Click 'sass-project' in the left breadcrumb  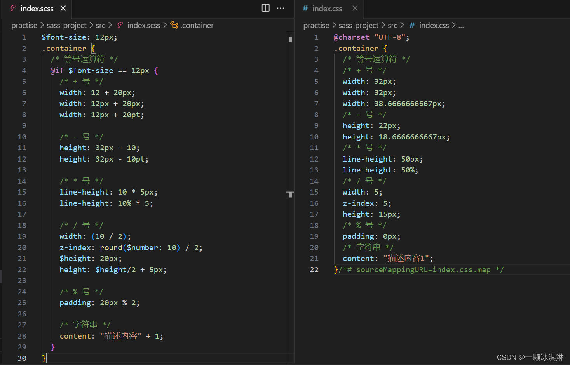66,25
